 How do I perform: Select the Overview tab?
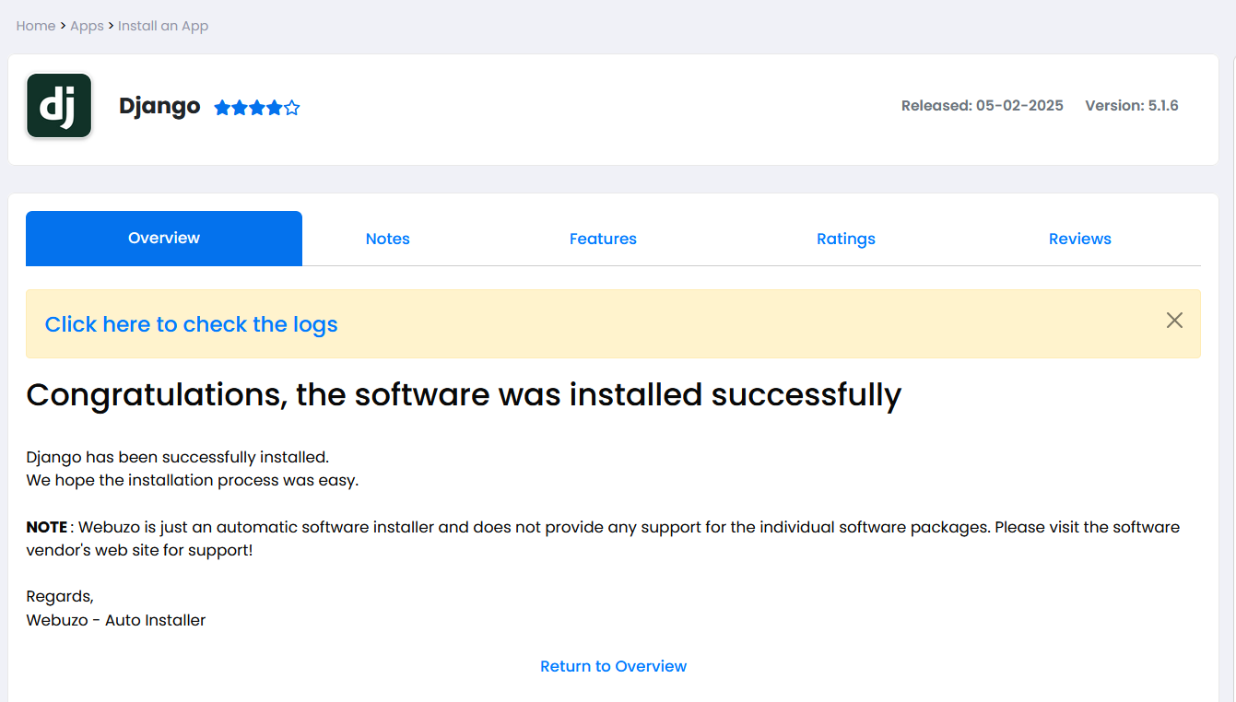164,239
